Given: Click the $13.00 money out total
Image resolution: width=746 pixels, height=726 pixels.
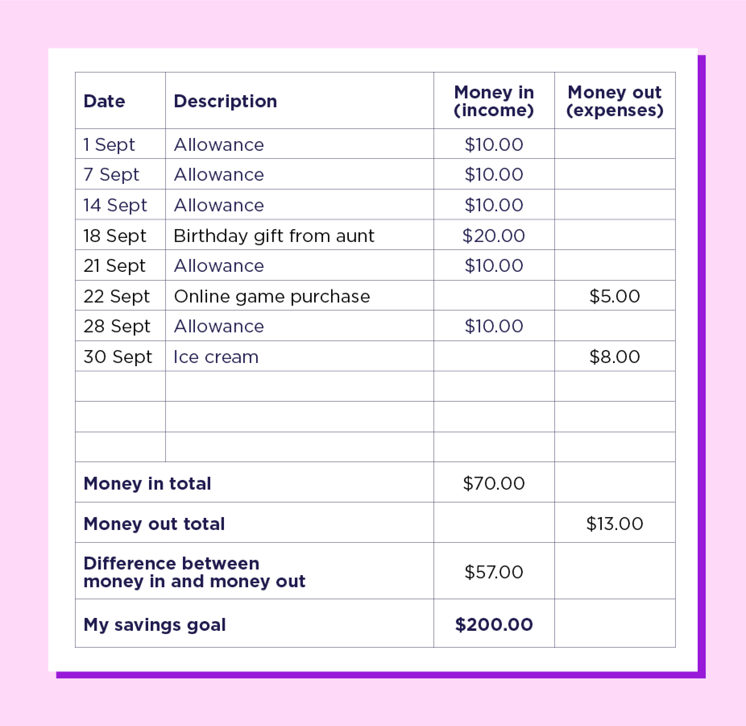Looking at the screenshot, I should coord(615,524).
